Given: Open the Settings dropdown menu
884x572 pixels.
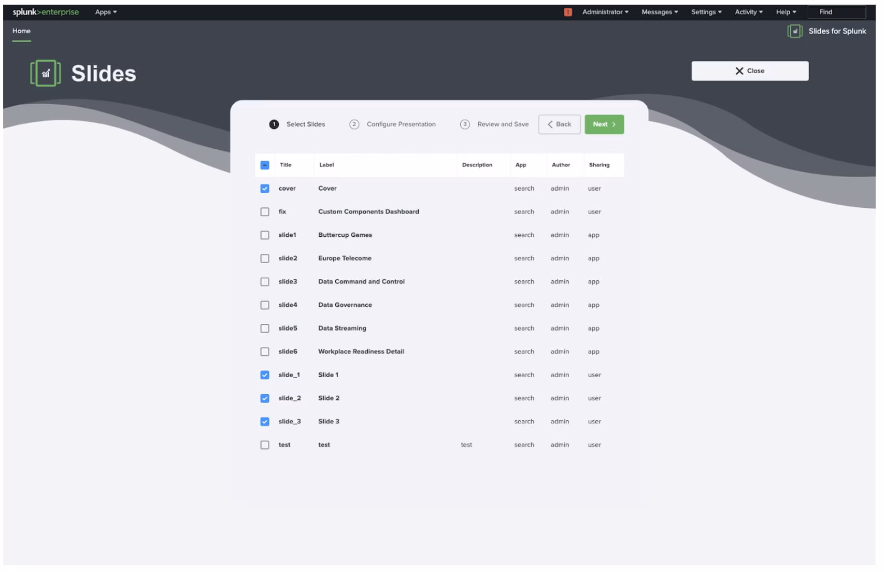Looking at the screenshot, I should (706, 12).
